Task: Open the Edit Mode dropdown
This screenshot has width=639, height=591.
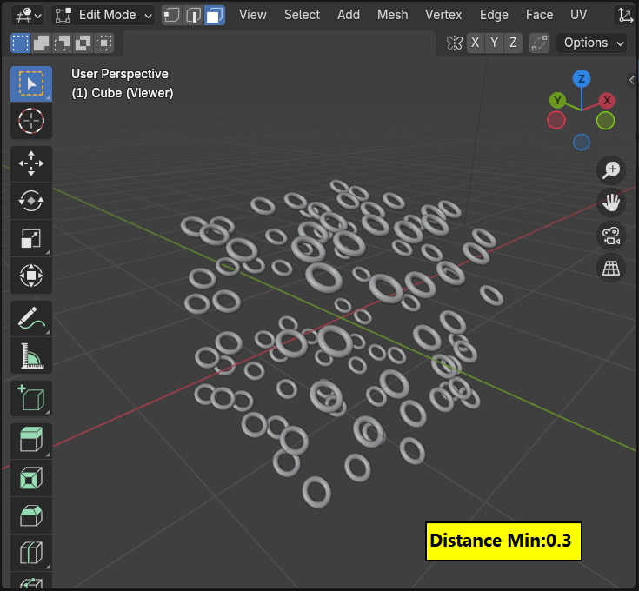Action: click(x=103, y=16)
